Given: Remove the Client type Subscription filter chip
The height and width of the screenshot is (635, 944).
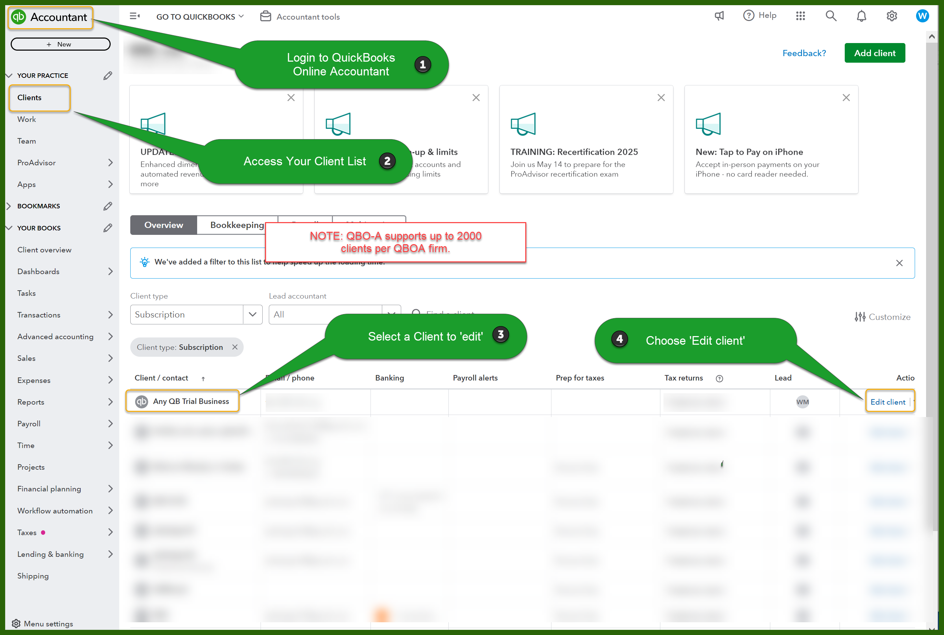Looking at the screenshot, I should (235, 347).
